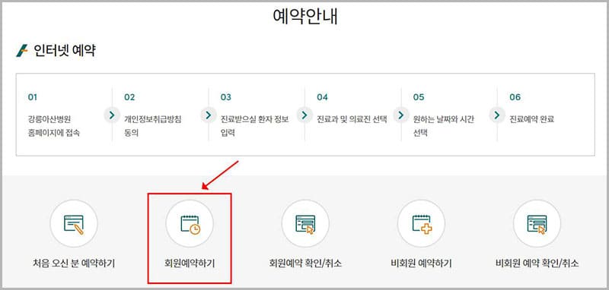The image size is (609, 290).
Task: Open the 비회원 예약 확인/취소 text link
Action: pyautogui.click(x=537, y=264)
